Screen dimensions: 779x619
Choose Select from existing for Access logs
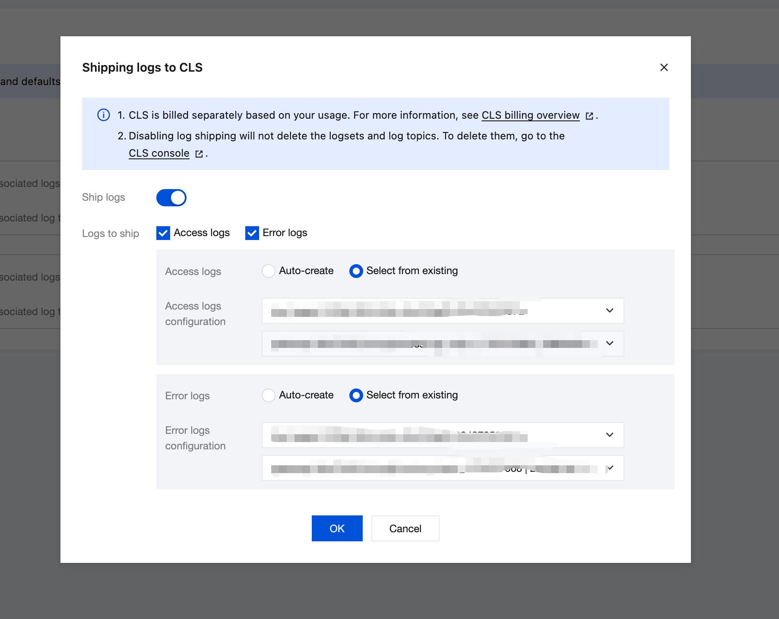(356, 271)
